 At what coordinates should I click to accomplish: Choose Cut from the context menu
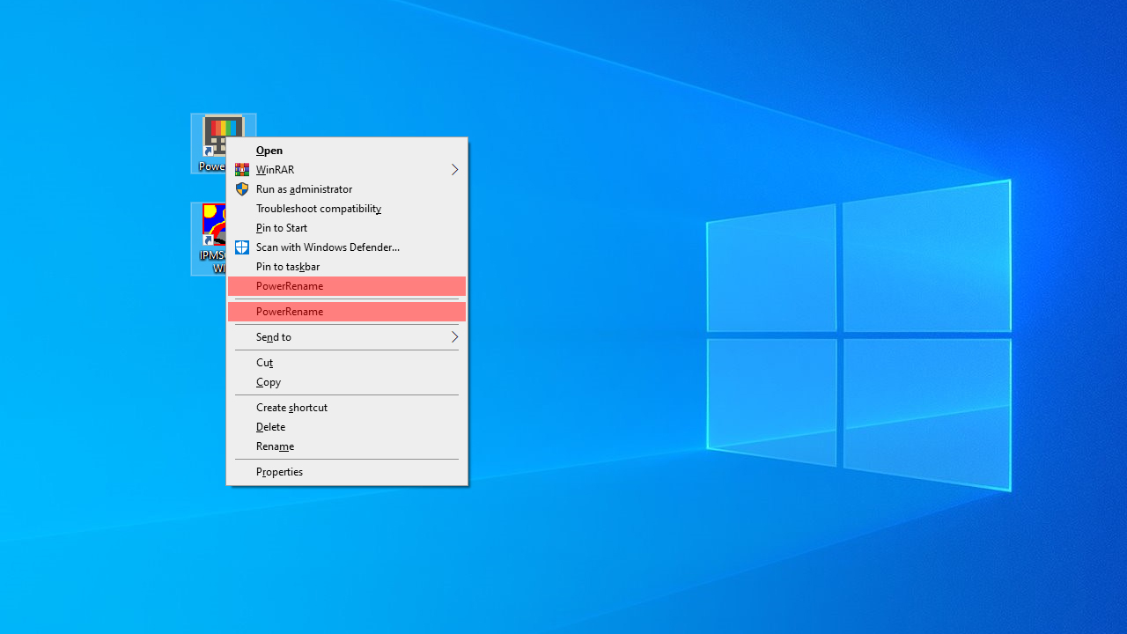347,363
